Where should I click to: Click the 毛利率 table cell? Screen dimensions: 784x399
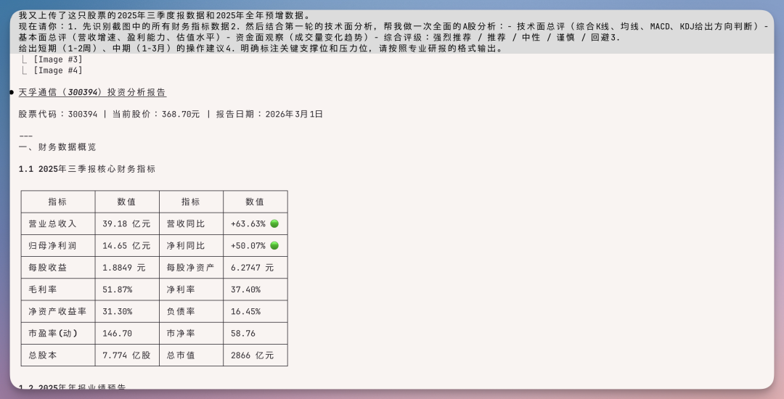click(58, 289)
